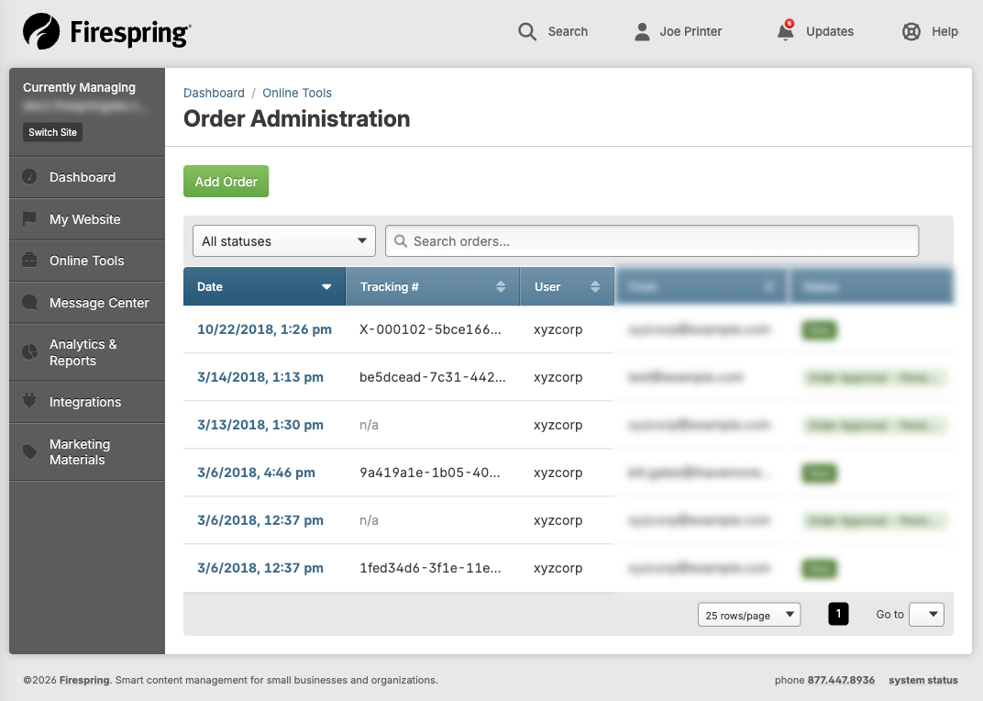Image resolution: width=983 pixels, height=701 pixels.
Task: Click the Firespring flame logo
Action: [41, 31]
